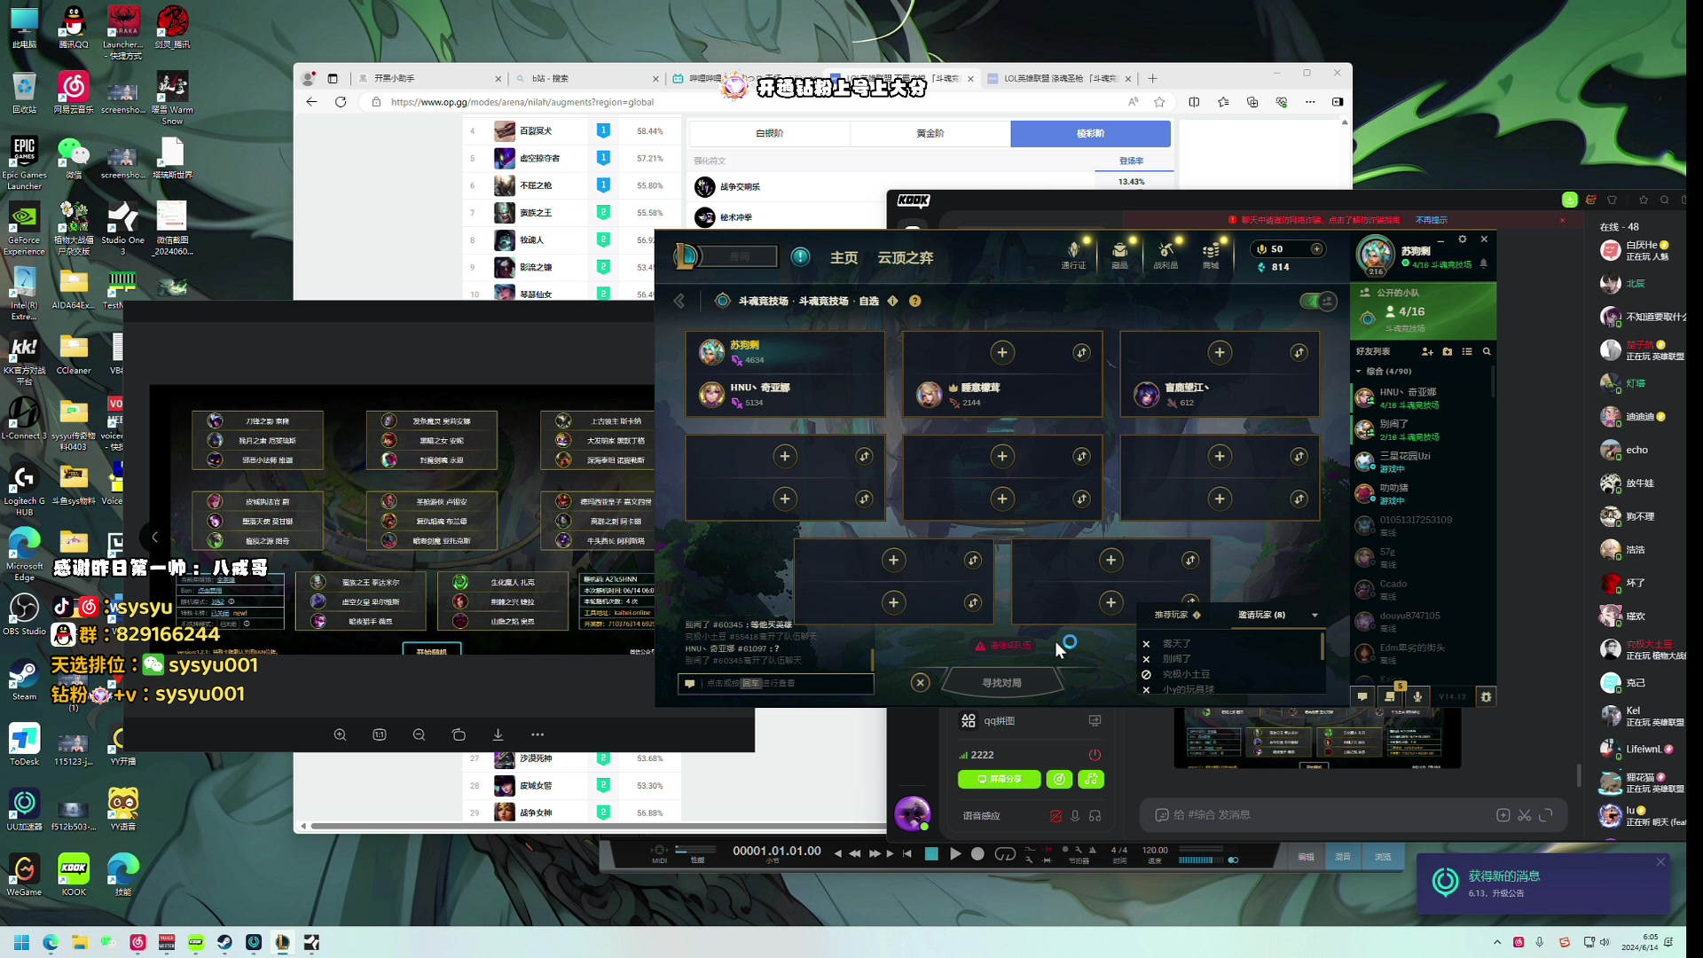
Task: Click the 屏幕分享 screen share button in KOOK
Action: [x=999, y=779]
